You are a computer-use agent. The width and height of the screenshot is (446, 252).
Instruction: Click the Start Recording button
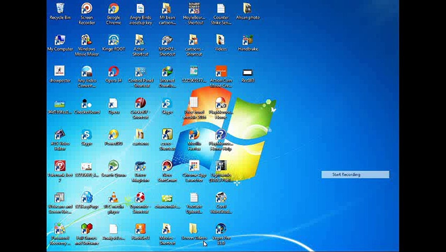click(x=355, y=175)
